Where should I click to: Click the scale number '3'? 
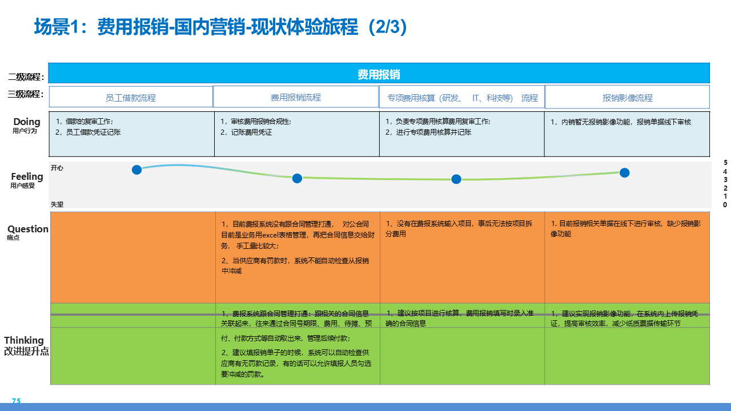coord(725,179)
